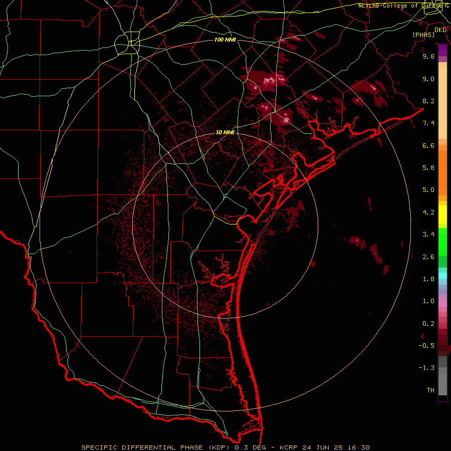Pick the yellow segment of the color bar
451x451 pixels.
(x=442, y=214)
